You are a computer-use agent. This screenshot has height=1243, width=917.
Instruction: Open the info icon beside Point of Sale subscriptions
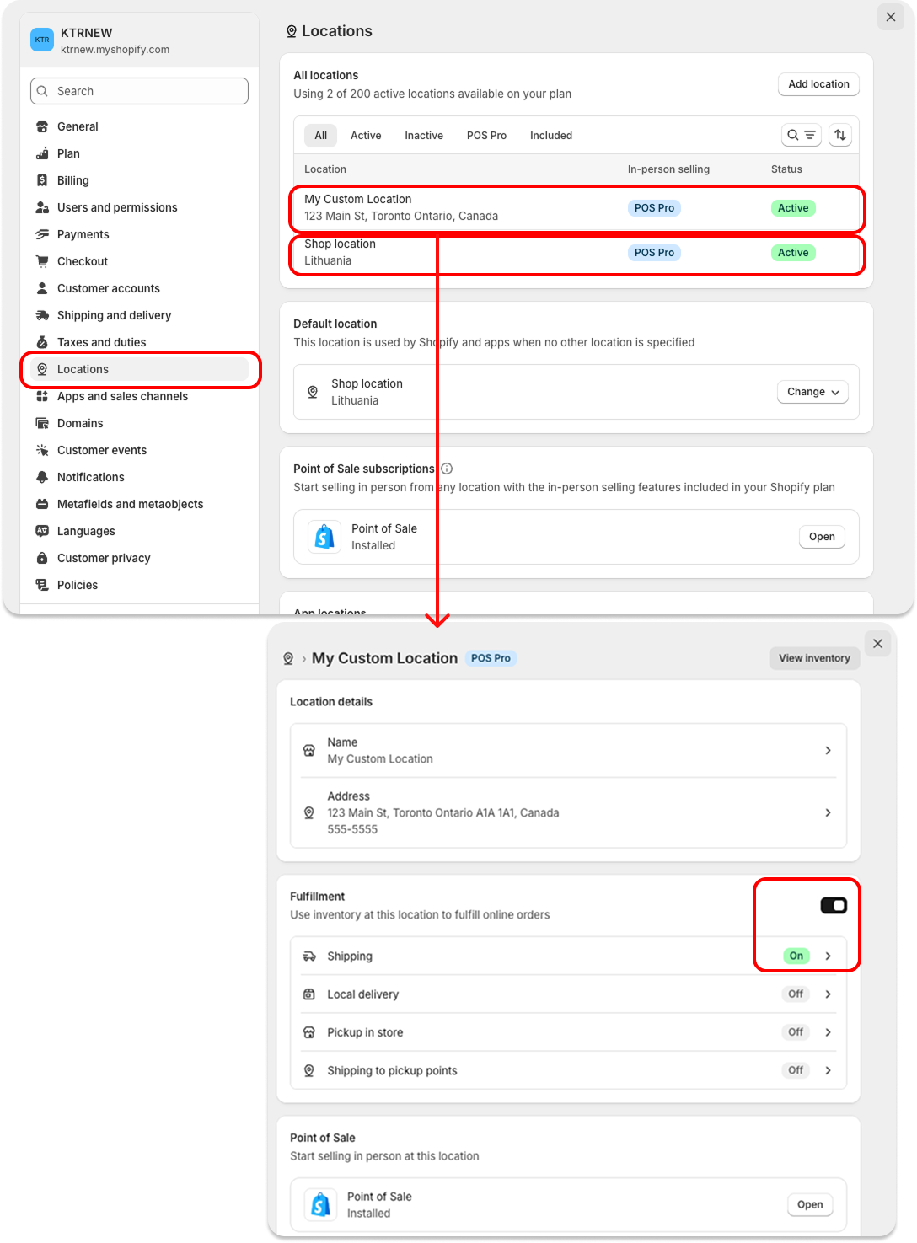pos(447,469)
